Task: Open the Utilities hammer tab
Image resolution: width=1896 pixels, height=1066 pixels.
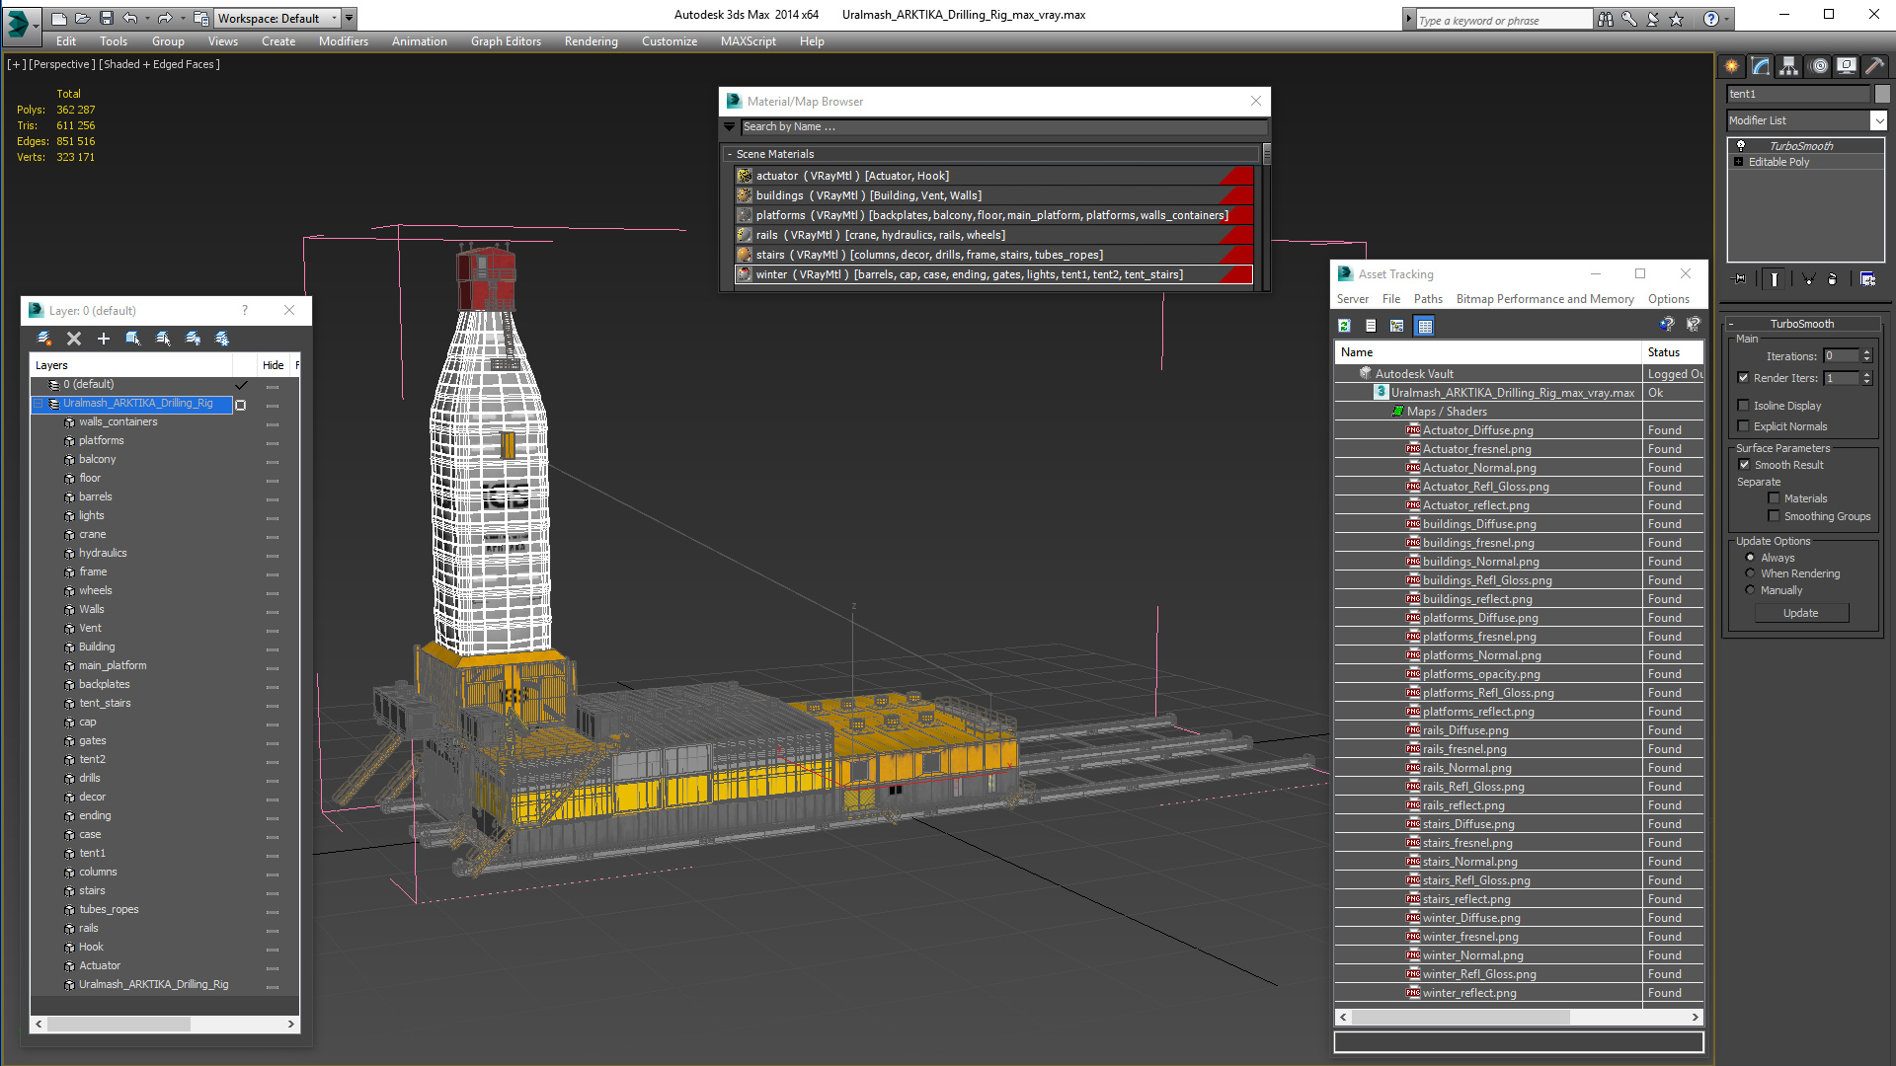Action: point(1874,66)
